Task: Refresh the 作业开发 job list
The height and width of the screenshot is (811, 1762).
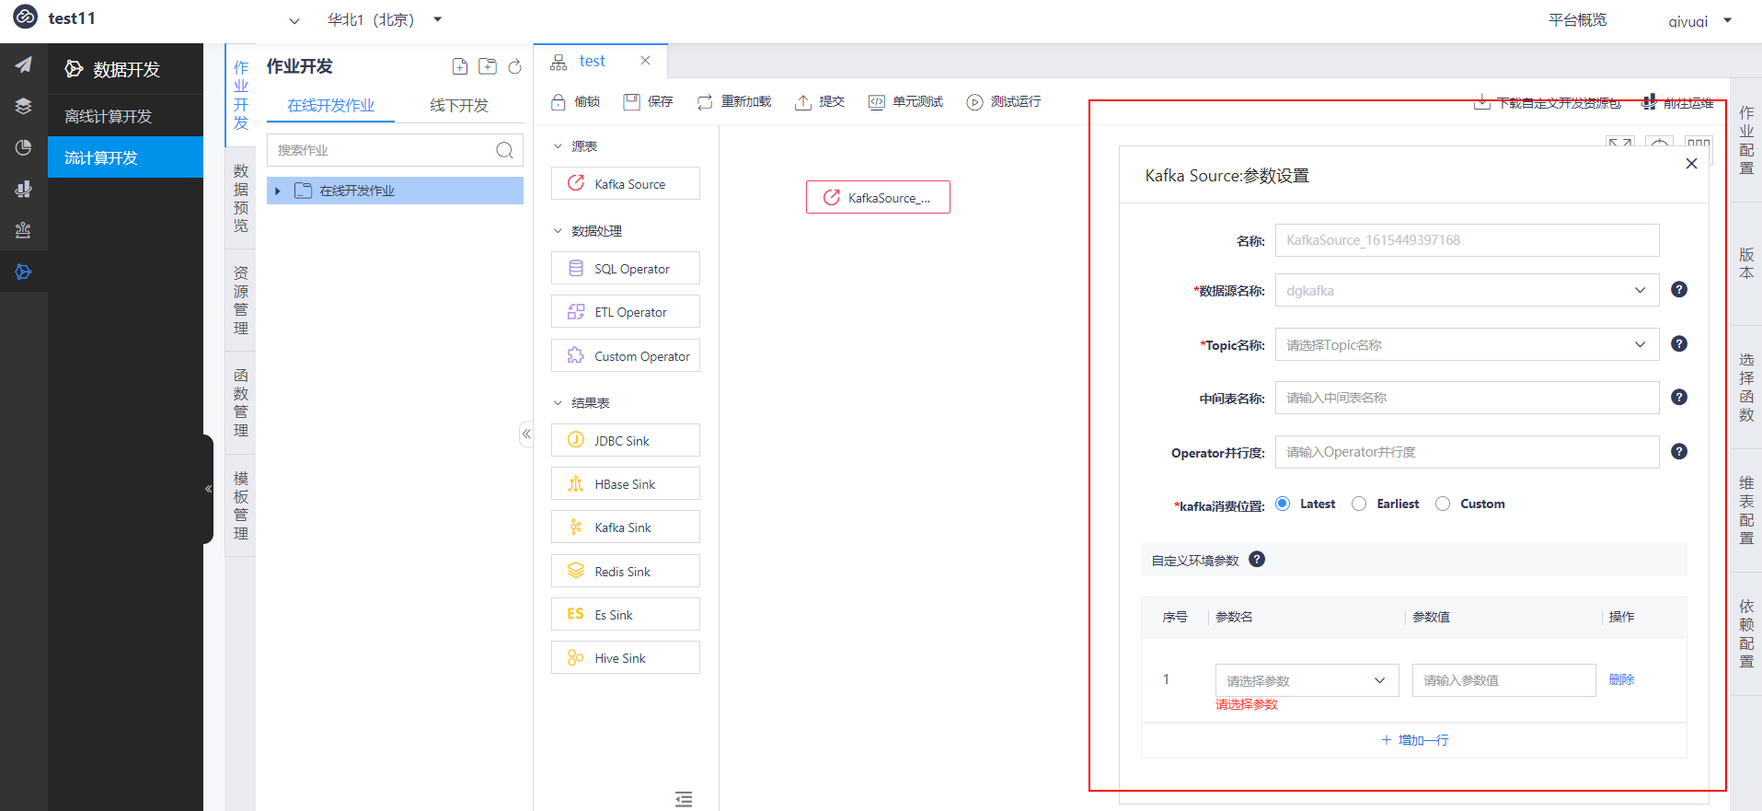Action: 515,66
